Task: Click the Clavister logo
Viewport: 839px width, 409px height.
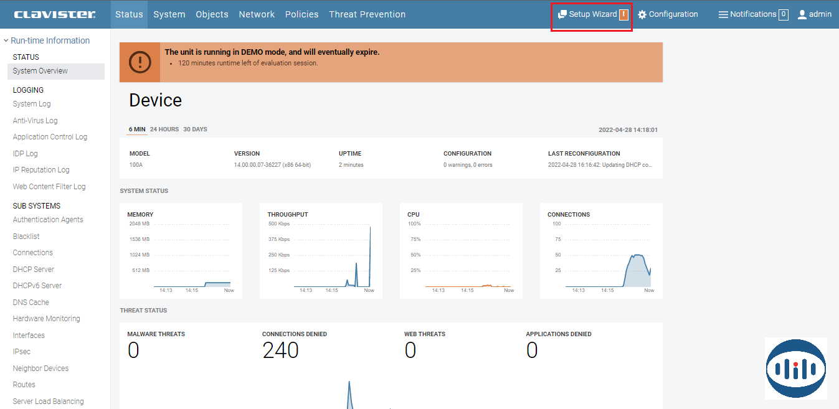Action: coord(55,14)
